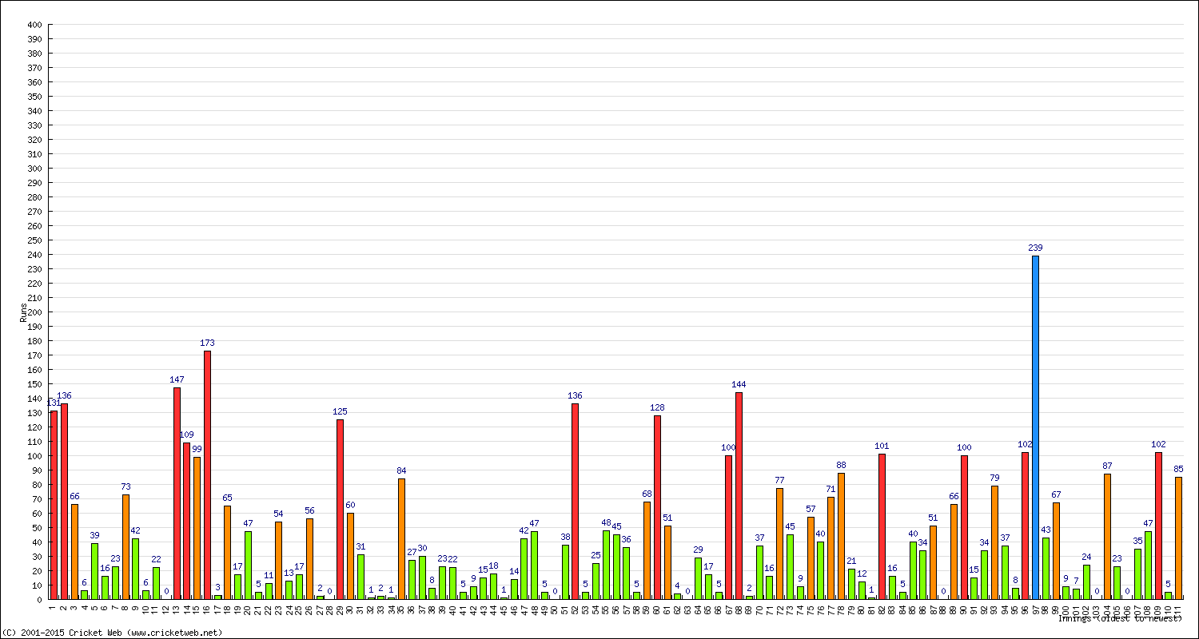Select the green bar labeled 39
This screenshot has height=639, width=1199.
[x=94, y=571]
